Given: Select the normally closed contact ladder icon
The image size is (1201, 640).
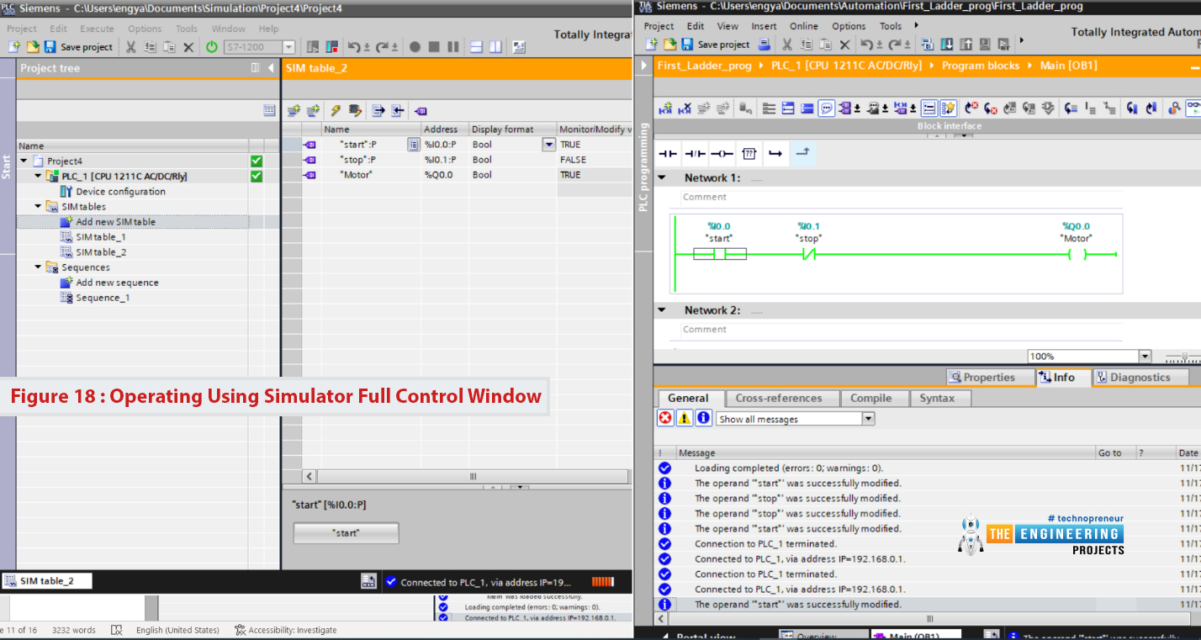Looking at the screenshot, I should tap(695, 153).
